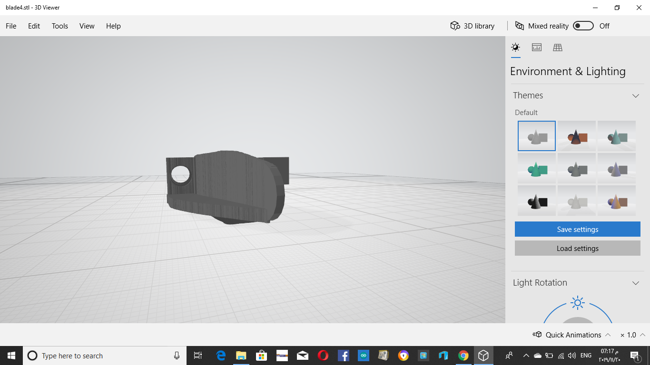Select the default gray theme thumbnail
650x365 pixels.
pos(537,136)
